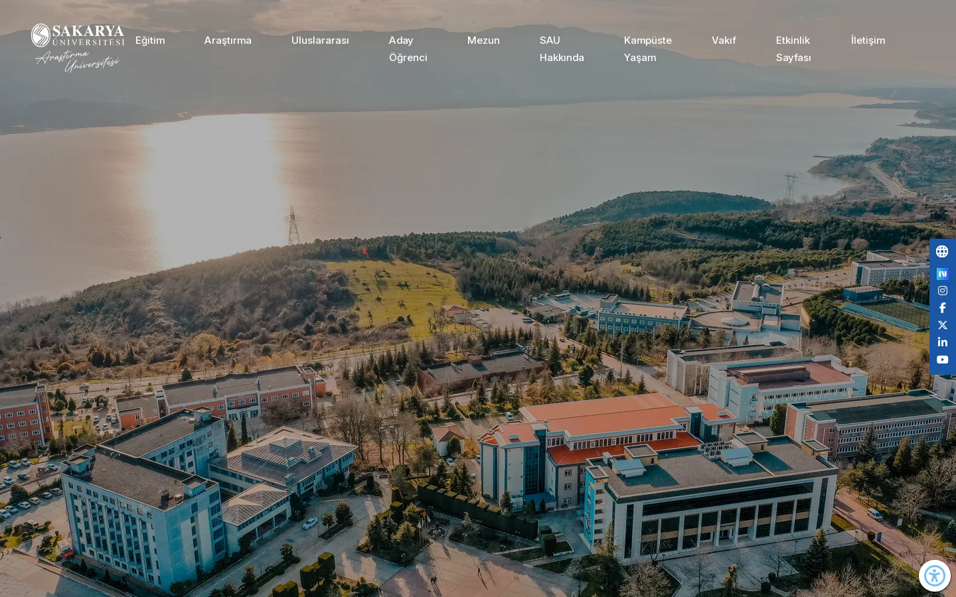Viewport: 956px width, 597px height.
Task: Open the Uluslararası menu
Action: [x=320, y=40]
